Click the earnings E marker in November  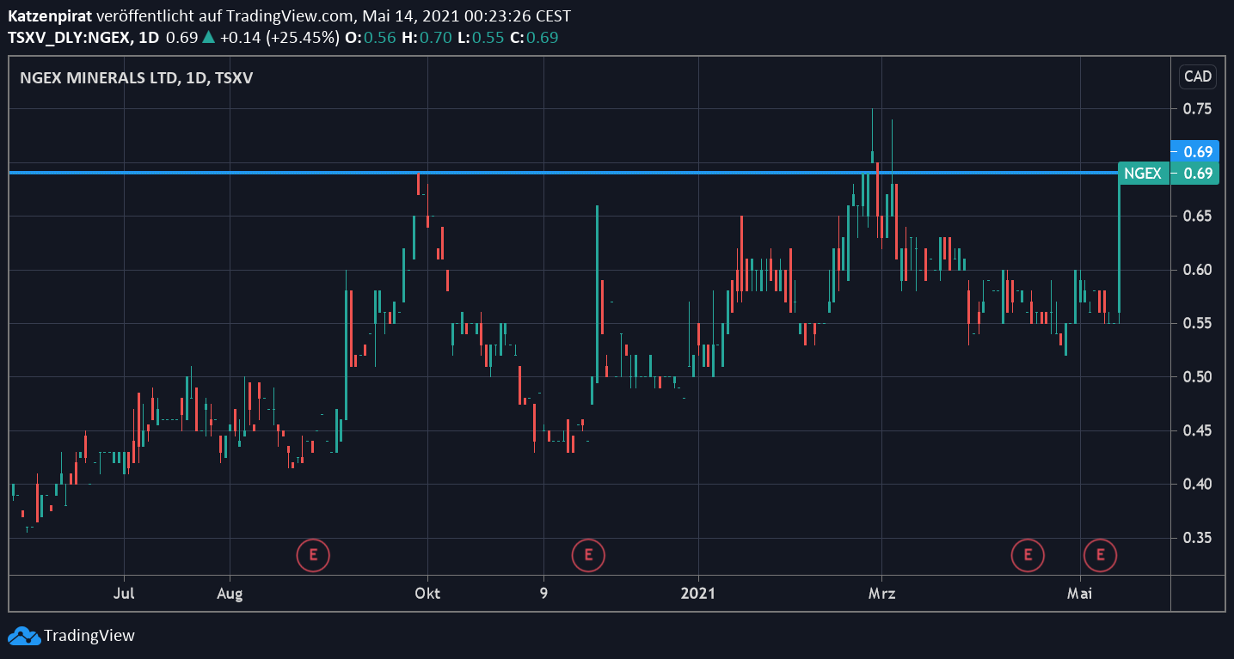click(588, 555)
